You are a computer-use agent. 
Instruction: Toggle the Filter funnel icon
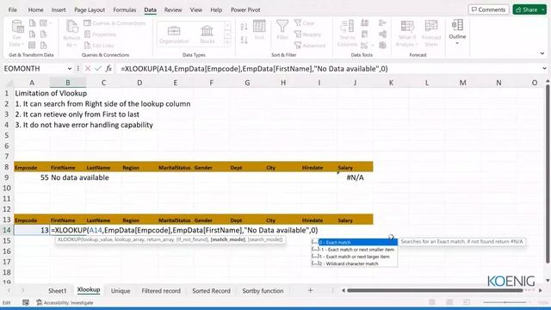click(282, 29)
